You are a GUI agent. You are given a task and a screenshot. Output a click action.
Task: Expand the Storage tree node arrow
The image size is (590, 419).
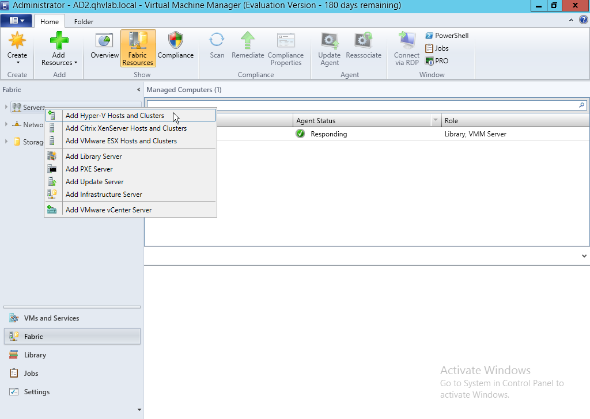[6, 142]
